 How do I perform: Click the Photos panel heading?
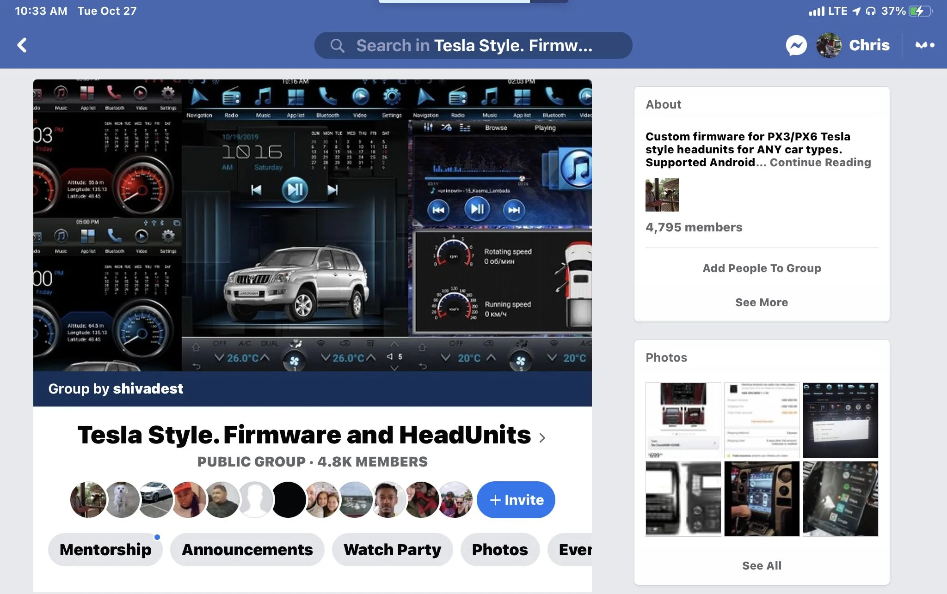coord(666,358)
